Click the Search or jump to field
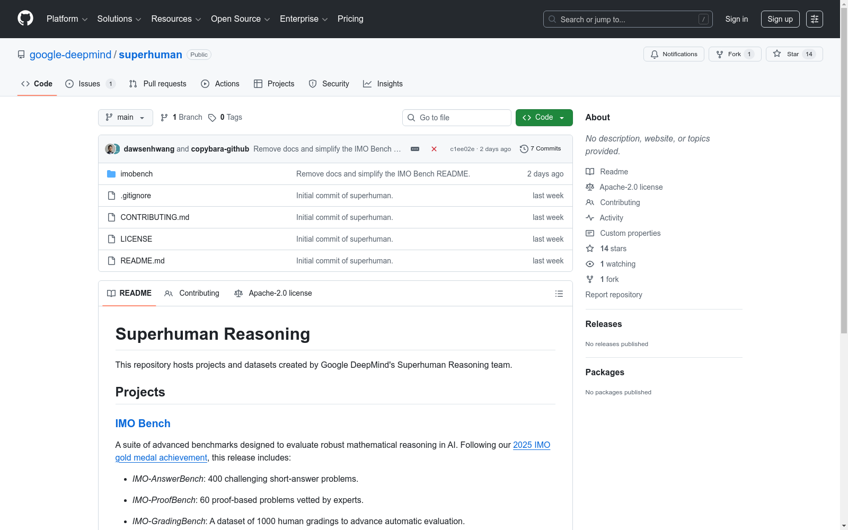Viewport: 848px width, 530px height. (628, 19)
